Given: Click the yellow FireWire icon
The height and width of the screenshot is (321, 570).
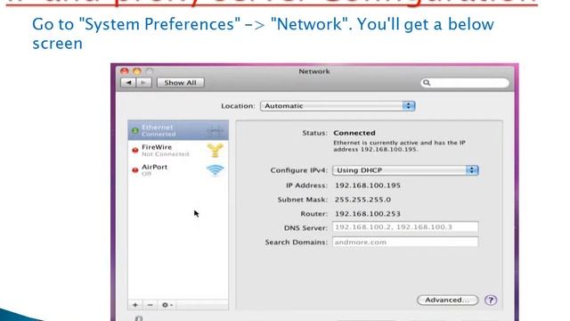Looking at the screenshot, I should pyautogui.click(x=215, y=150).
